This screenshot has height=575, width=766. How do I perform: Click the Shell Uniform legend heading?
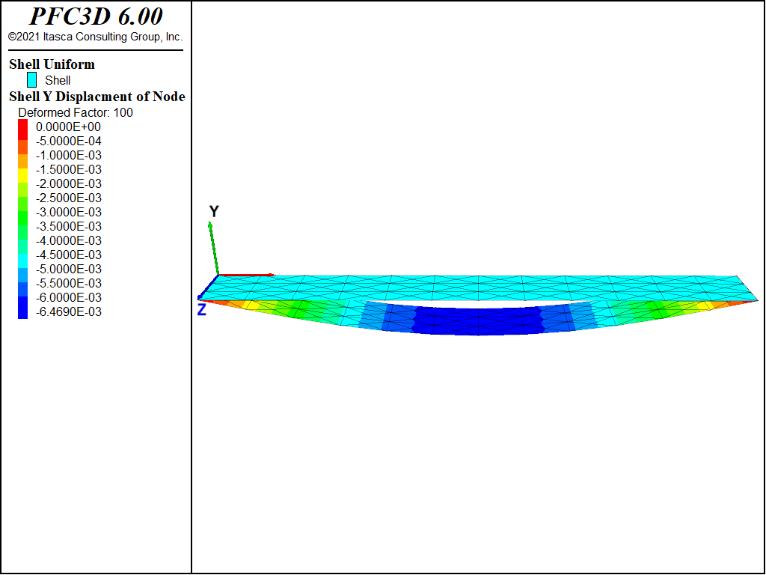pos(52,64)
